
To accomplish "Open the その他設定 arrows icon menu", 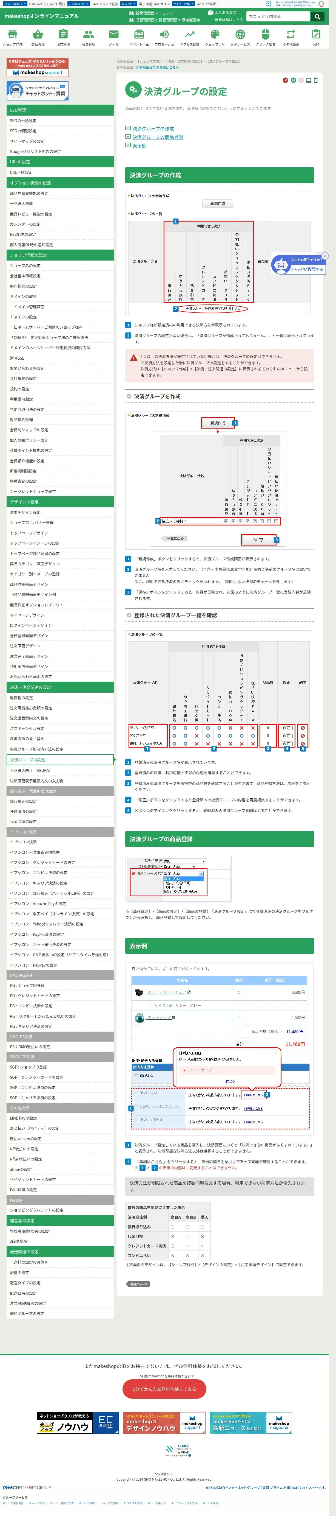I will point(291,37).
